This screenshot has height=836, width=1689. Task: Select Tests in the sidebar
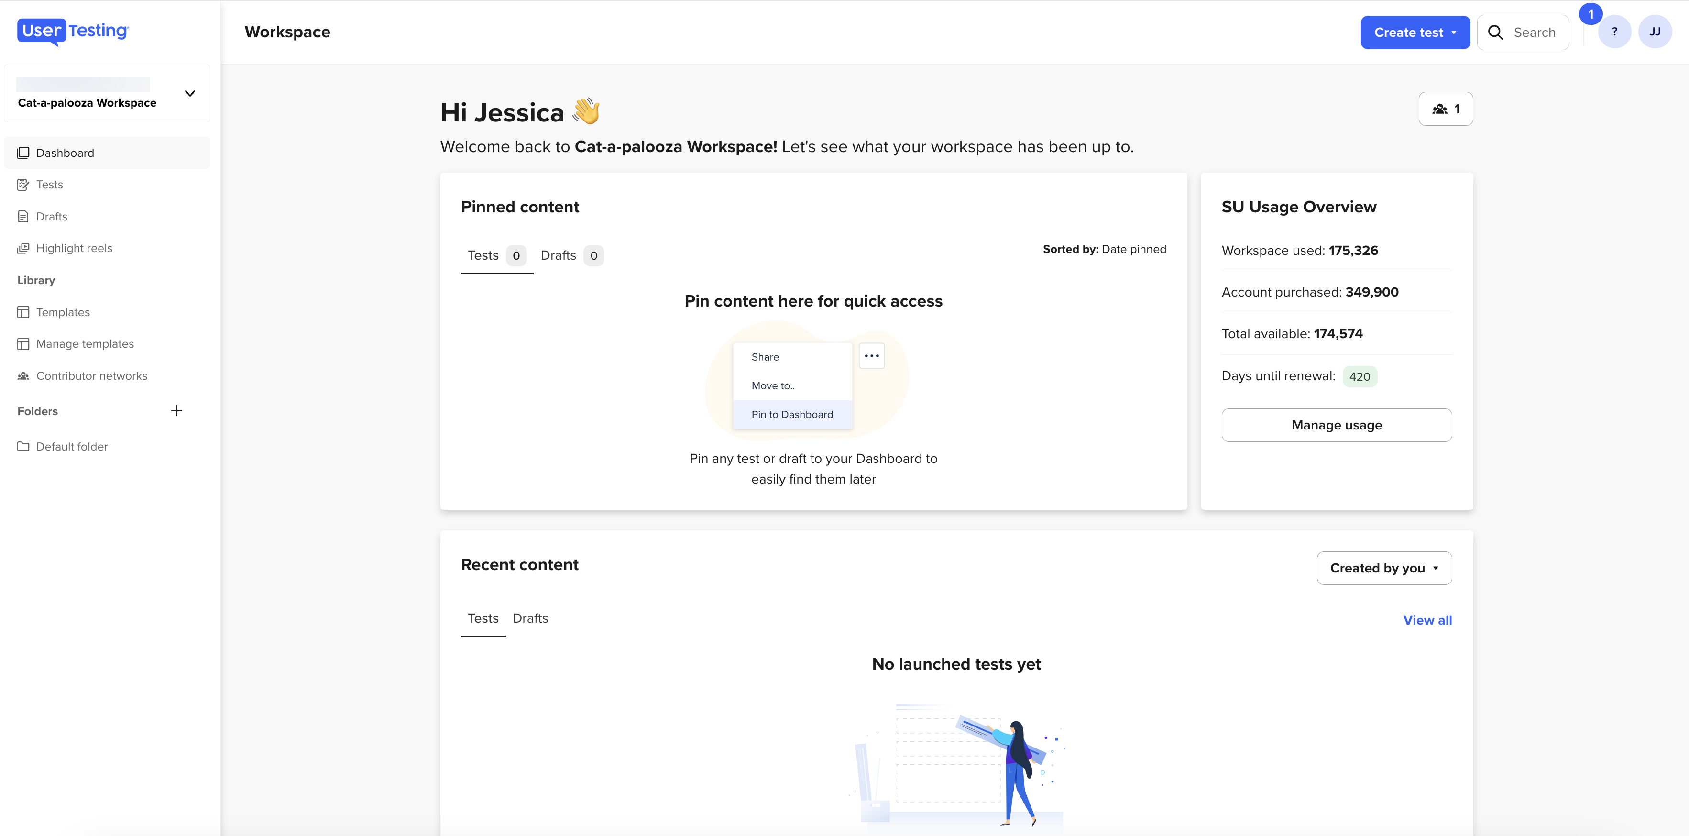click(49, 184)
